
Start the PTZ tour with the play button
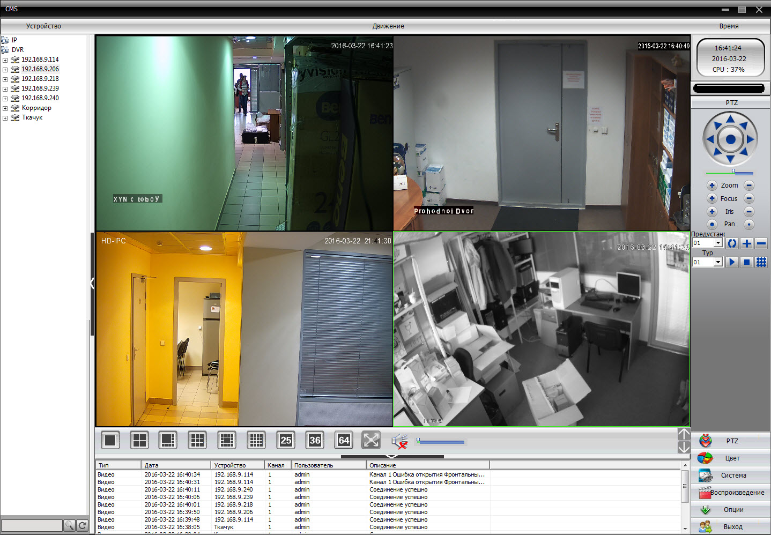[x=732, y=262]
